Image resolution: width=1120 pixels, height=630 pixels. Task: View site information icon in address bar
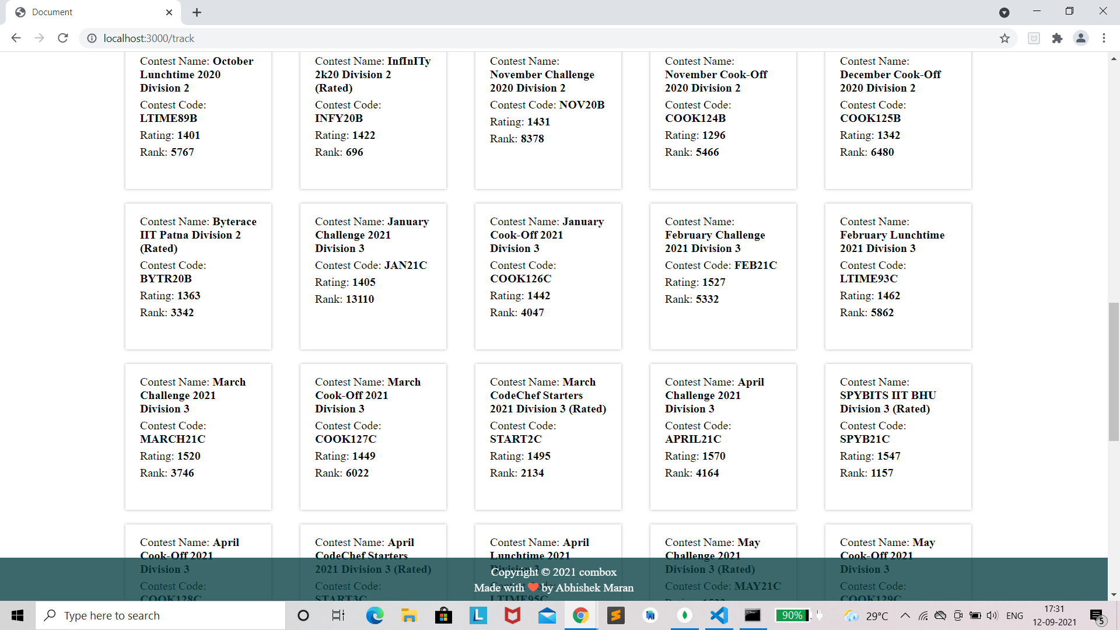[92, 38]
